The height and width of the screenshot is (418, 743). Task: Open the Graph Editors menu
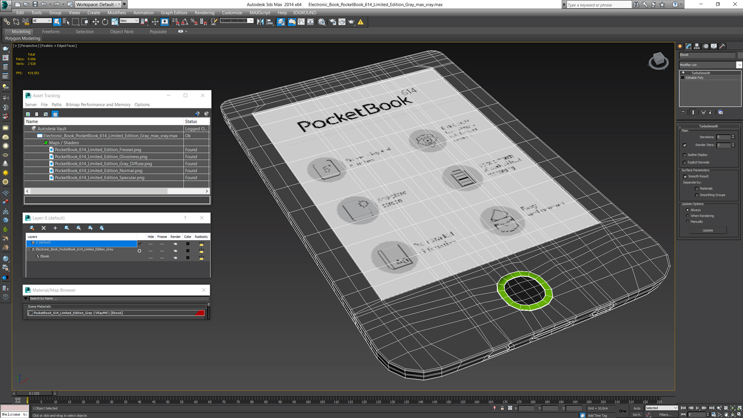(174, 13)
